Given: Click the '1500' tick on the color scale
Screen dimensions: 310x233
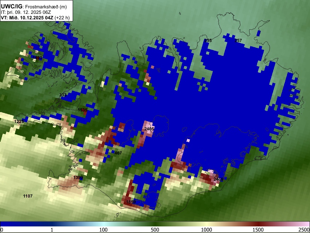Looking at the screenshot, I should click(x=258, y=230).
